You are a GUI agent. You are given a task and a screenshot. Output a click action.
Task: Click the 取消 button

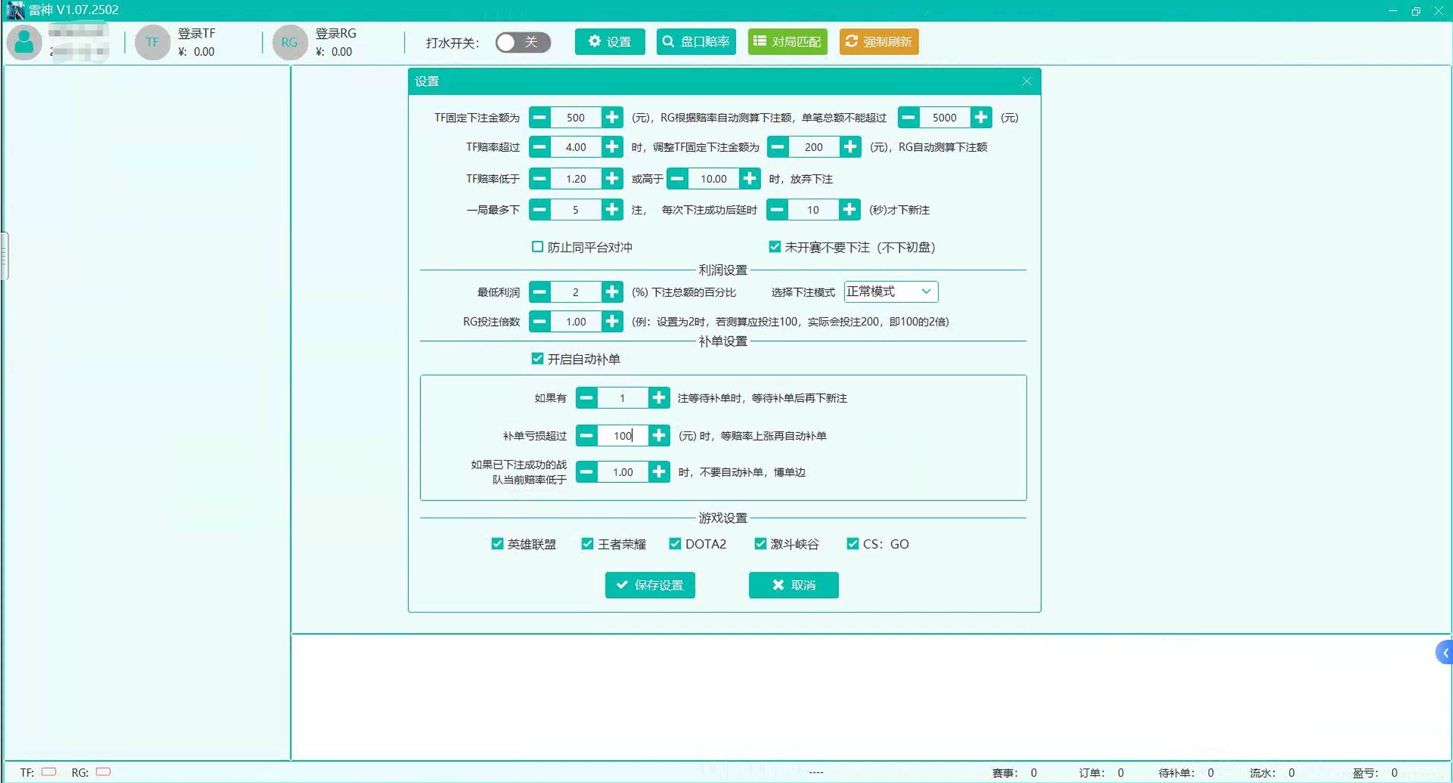(793, 585)
